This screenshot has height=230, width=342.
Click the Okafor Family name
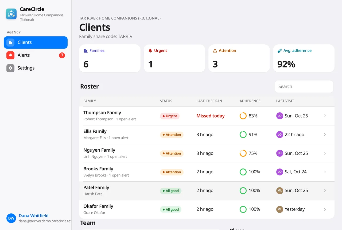click(x=98, y=206)
